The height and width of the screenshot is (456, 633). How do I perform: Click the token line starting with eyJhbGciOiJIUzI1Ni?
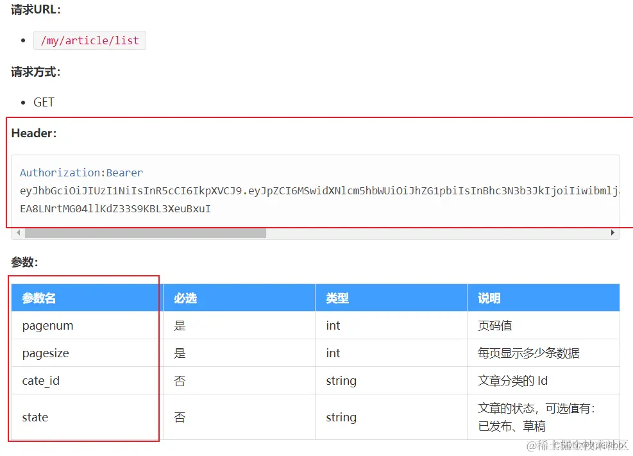pos(320,191)
